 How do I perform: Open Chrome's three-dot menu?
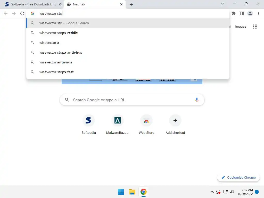tap(258, 13)
